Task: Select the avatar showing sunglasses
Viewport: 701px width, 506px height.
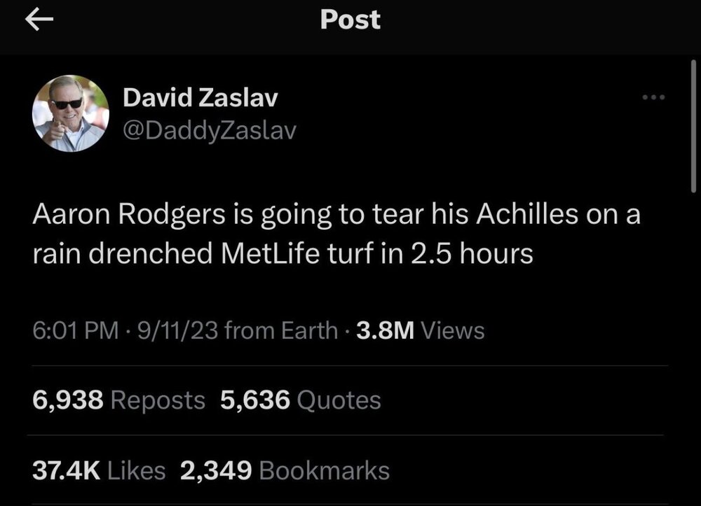Action: [70, 113]
